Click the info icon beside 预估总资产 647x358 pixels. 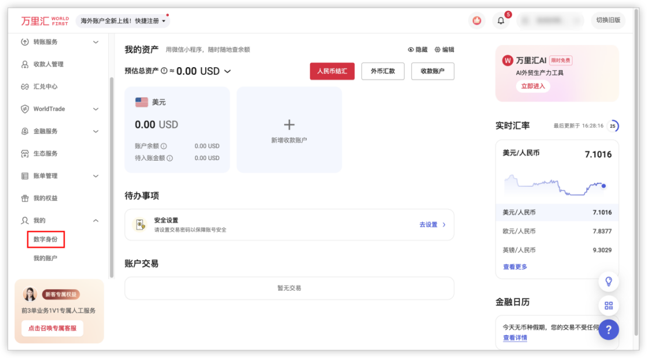(x=164, y=71)
